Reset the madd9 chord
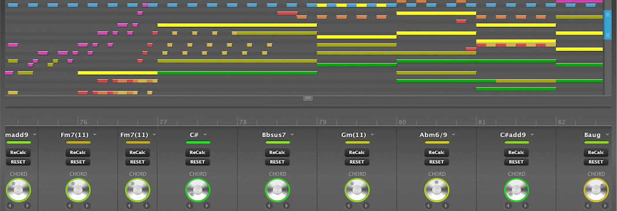617x211 pixels. 19,162
